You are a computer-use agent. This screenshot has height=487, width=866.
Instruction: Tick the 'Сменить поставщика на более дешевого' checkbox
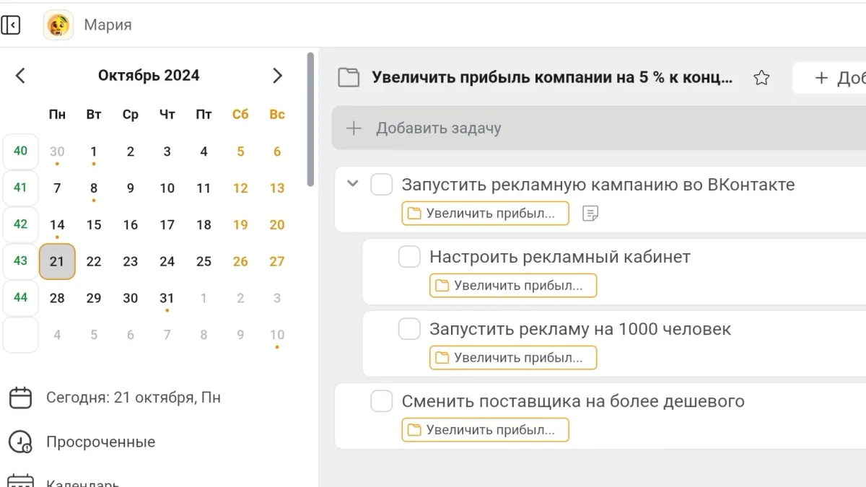point(382,401)
